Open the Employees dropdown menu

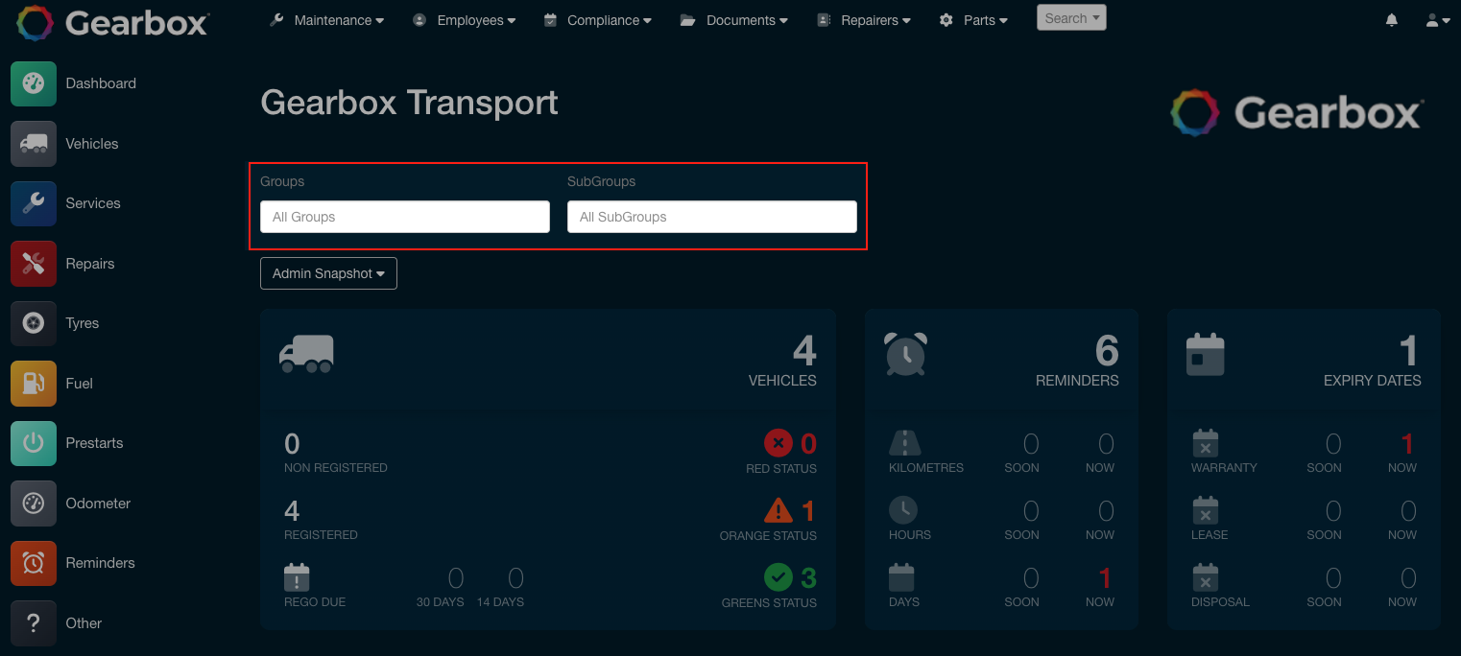coord(465,20)
